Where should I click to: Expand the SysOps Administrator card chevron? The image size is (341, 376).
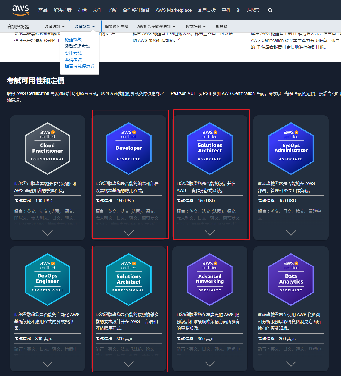291,233
